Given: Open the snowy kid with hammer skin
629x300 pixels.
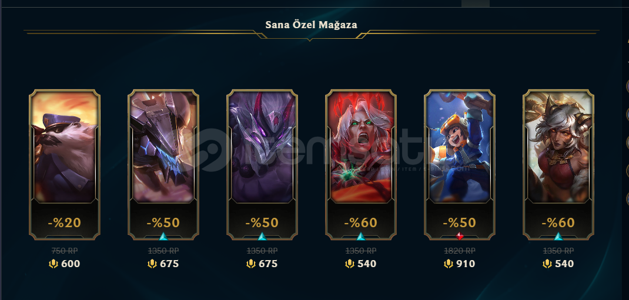Looking at the screenshot, I should tap(460, 164).
